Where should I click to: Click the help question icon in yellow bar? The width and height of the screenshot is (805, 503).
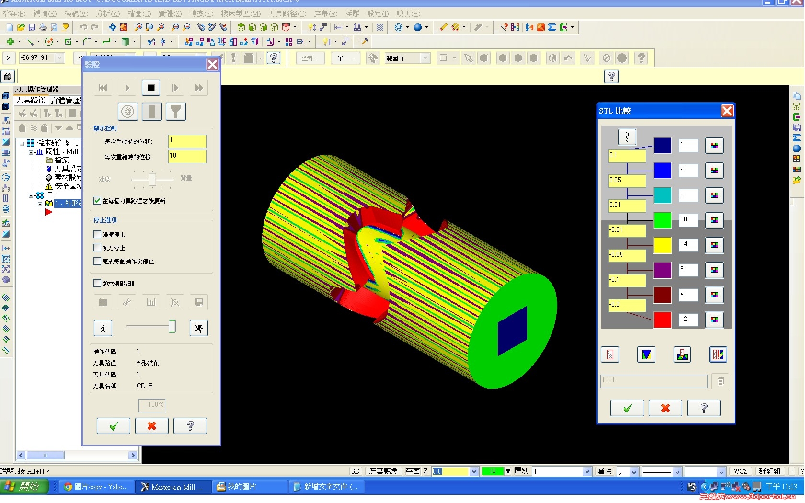tap(611, 77)
